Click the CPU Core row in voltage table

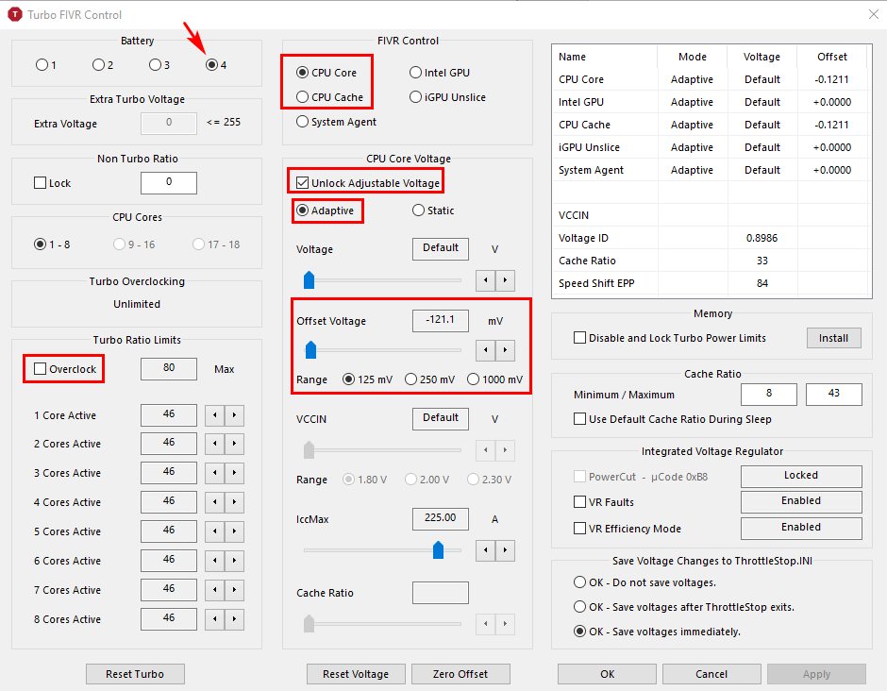(711, 79)
